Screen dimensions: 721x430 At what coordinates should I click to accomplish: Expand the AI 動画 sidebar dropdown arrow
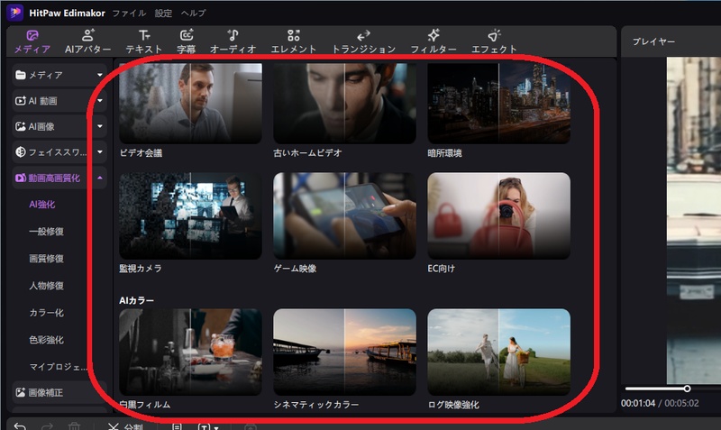click(x=100, y=101)
